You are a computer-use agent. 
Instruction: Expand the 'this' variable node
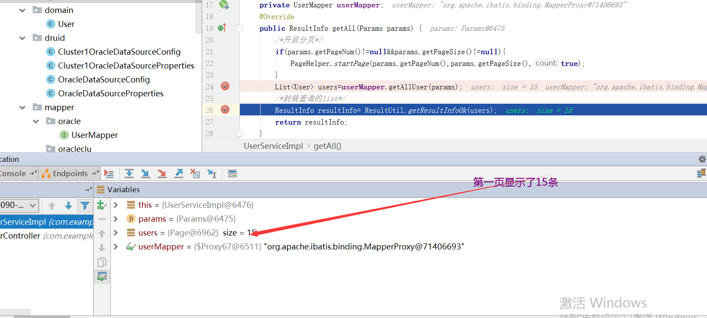click(x=116, y=205)
